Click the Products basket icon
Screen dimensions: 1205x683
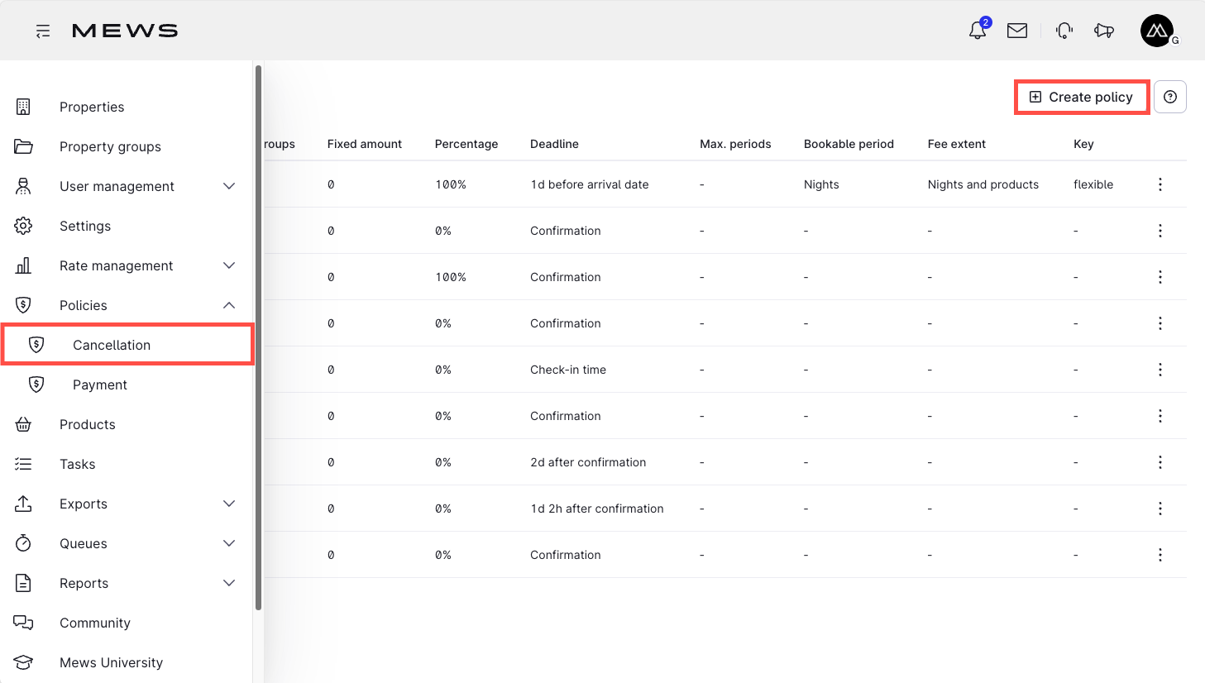23,424
